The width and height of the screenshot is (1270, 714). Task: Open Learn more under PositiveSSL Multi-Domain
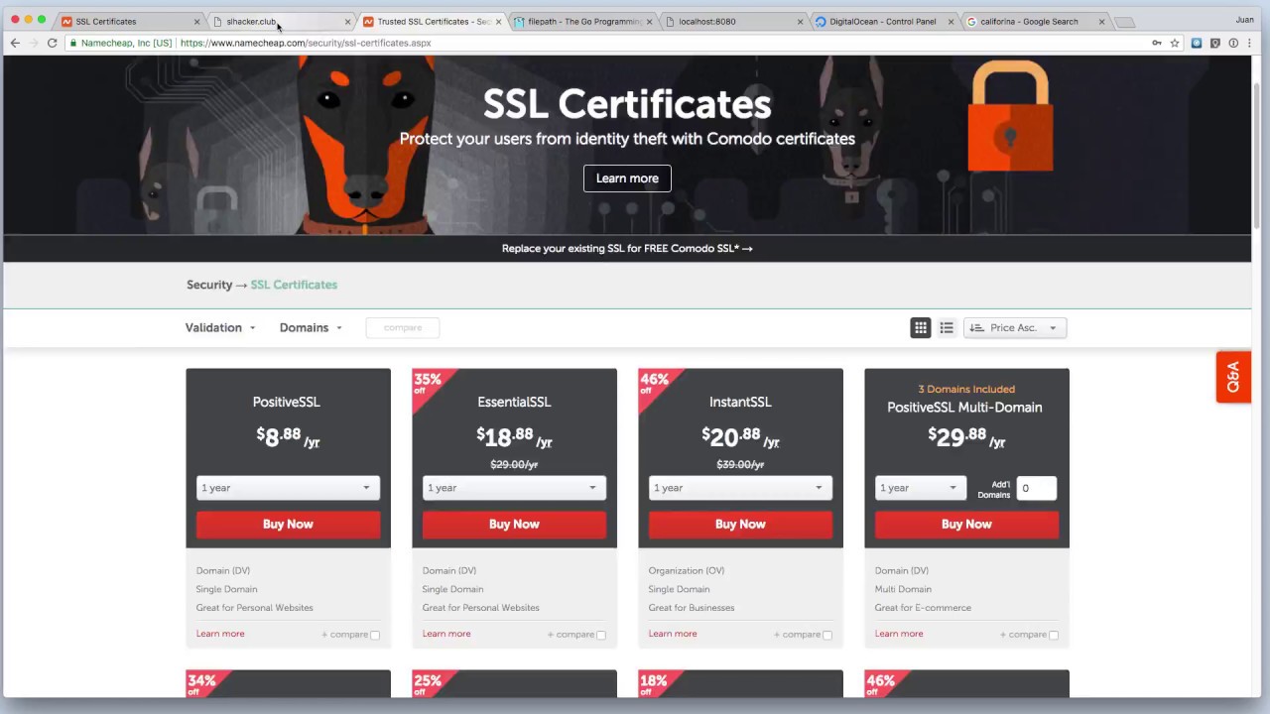pos(899,634)
